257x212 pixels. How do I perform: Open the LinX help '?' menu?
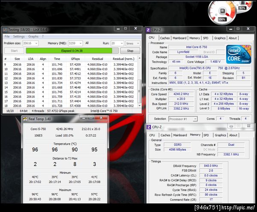pos(43,36)
